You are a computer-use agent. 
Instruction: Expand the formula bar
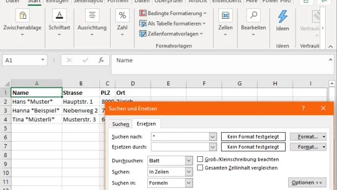pos(331,60)
